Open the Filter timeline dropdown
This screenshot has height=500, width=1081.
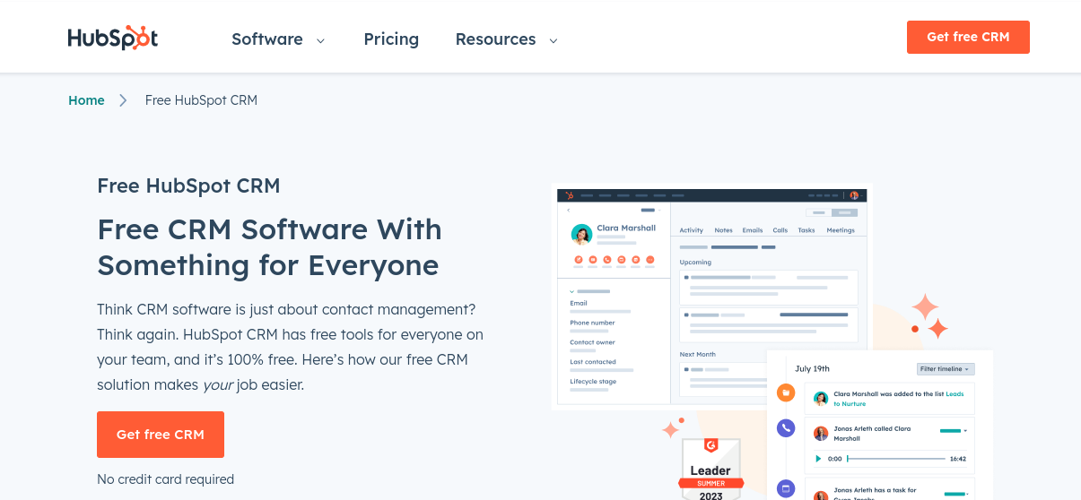(x=946, y=369)
